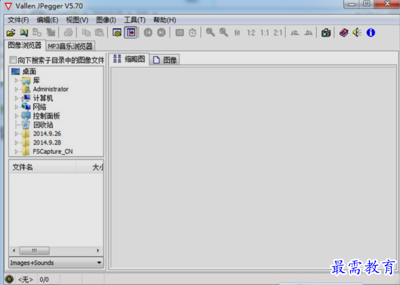Enable search images in subdirectories checkbox
This screenshot has width=400, height=285.
[13, 60]
